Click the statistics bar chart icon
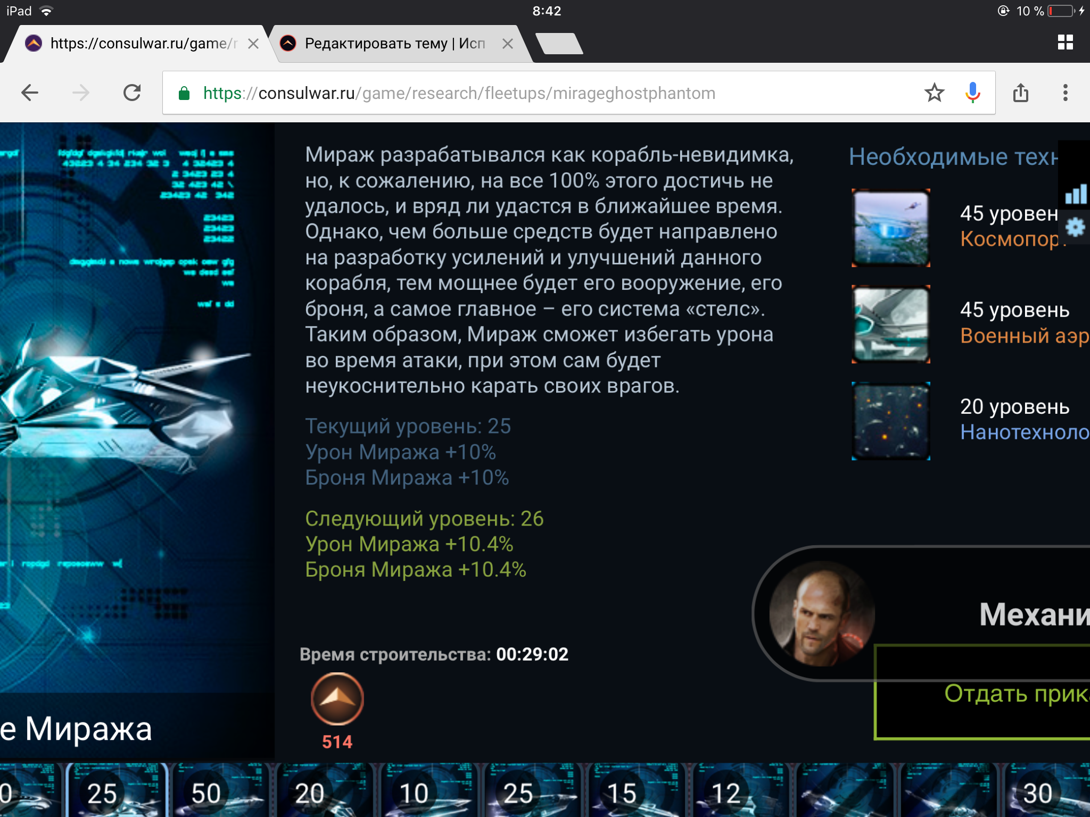Viewport: 1090px width, 817px height. (1076, 194)
